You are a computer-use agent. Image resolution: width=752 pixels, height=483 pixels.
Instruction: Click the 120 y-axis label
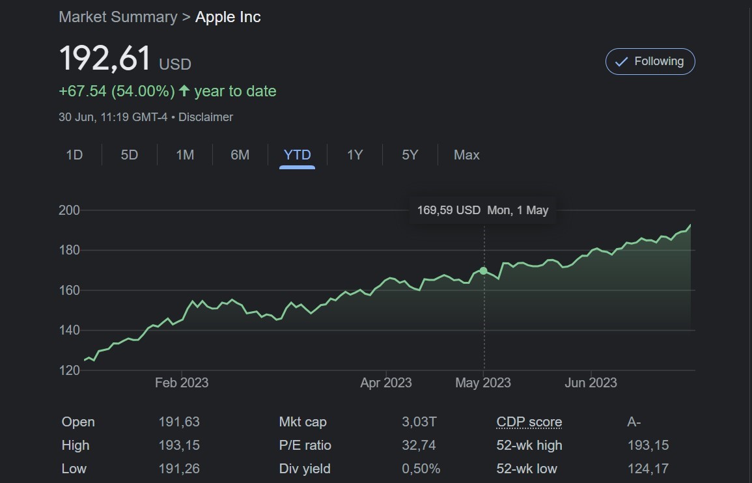coord(69,370)
